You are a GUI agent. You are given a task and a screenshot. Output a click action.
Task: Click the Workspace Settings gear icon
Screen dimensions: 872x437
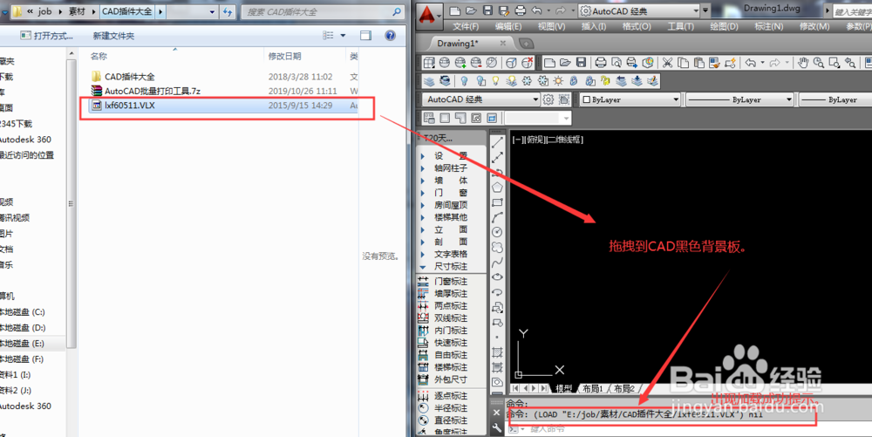(x=548, y=100)
